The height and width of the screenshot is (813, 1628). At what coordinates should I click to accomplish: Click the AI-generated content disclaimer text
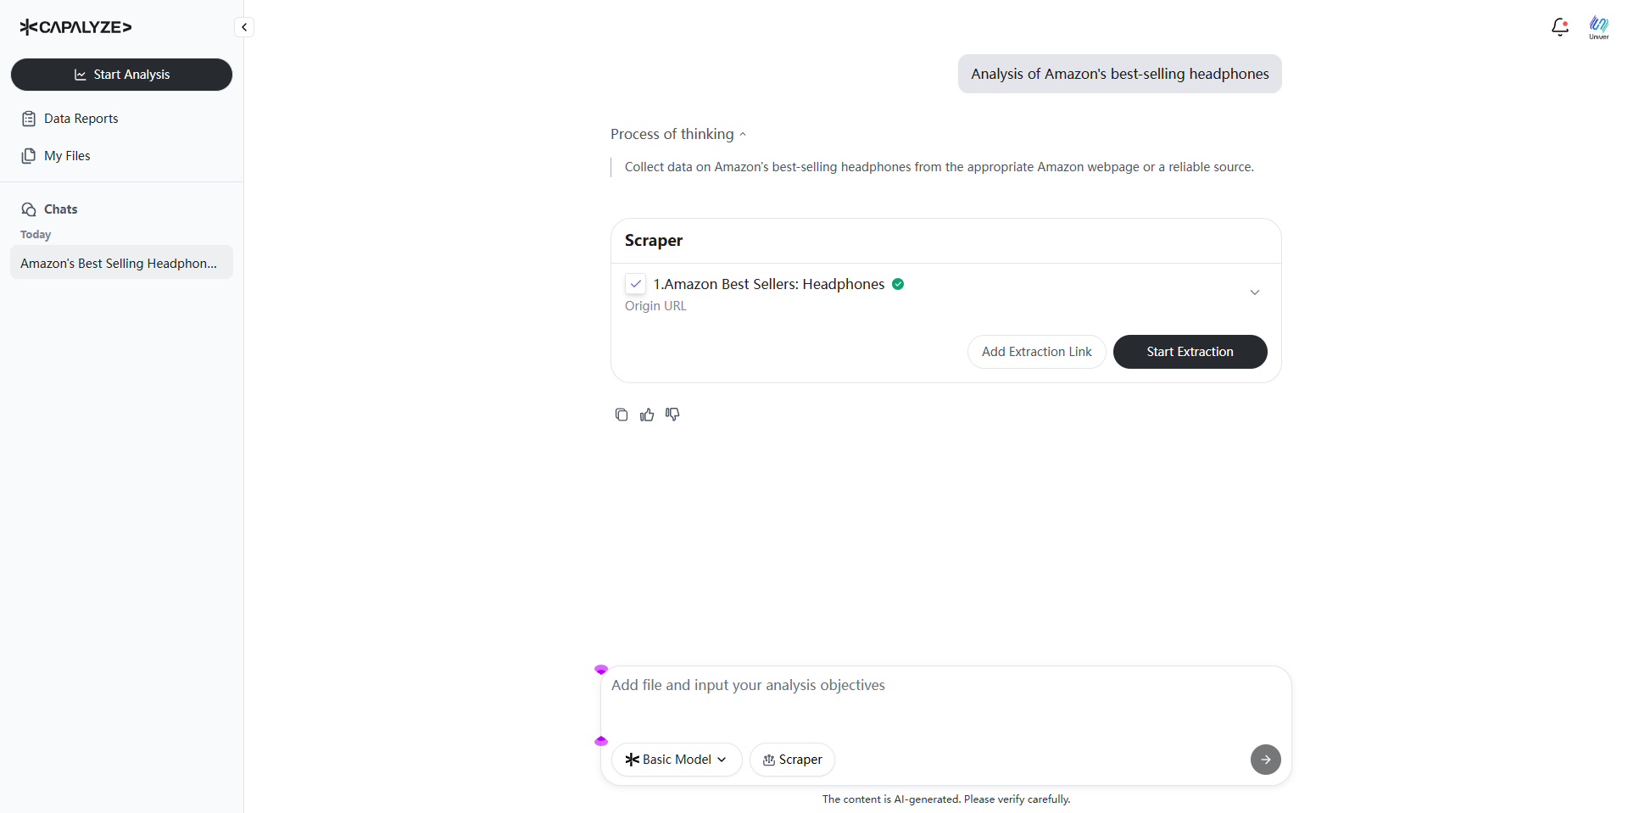point(945,799)
